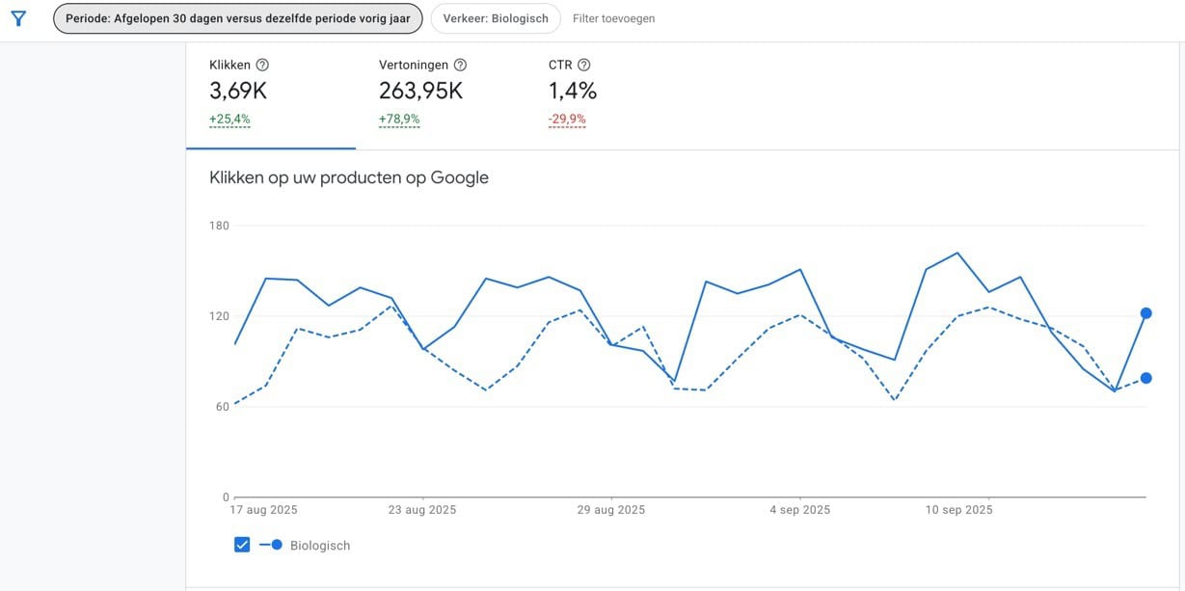Click the highest peak of the solid line
Image resolution: width=1185 pixels, height=591 pixels.
pos(956,252)
